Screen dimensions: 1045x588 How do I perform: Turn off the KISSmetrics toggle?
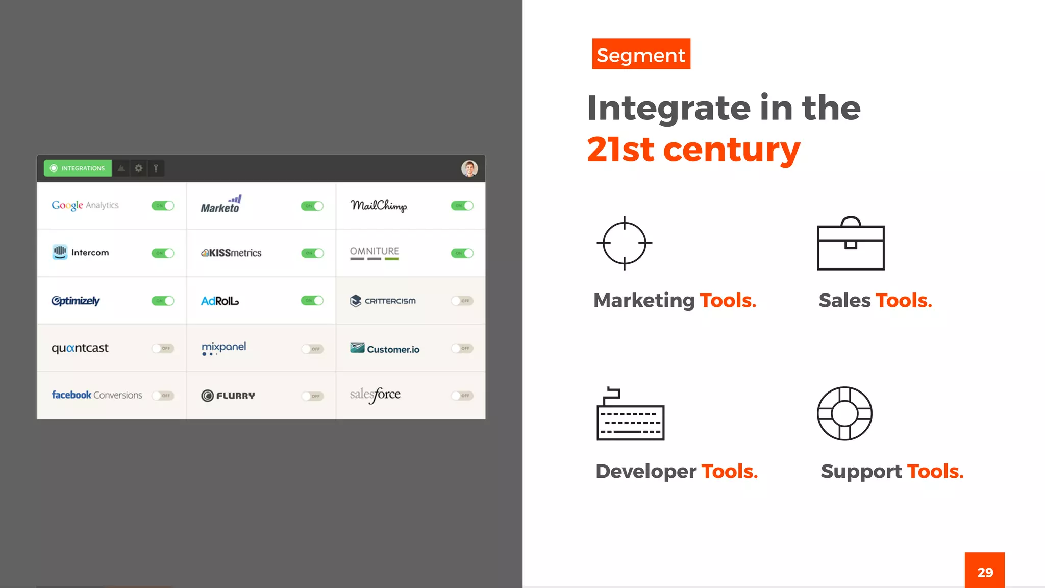click(312, 253)
